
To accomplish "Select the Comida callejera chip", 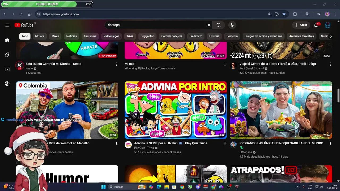I will pyautogui.click(x=172, y=36).
